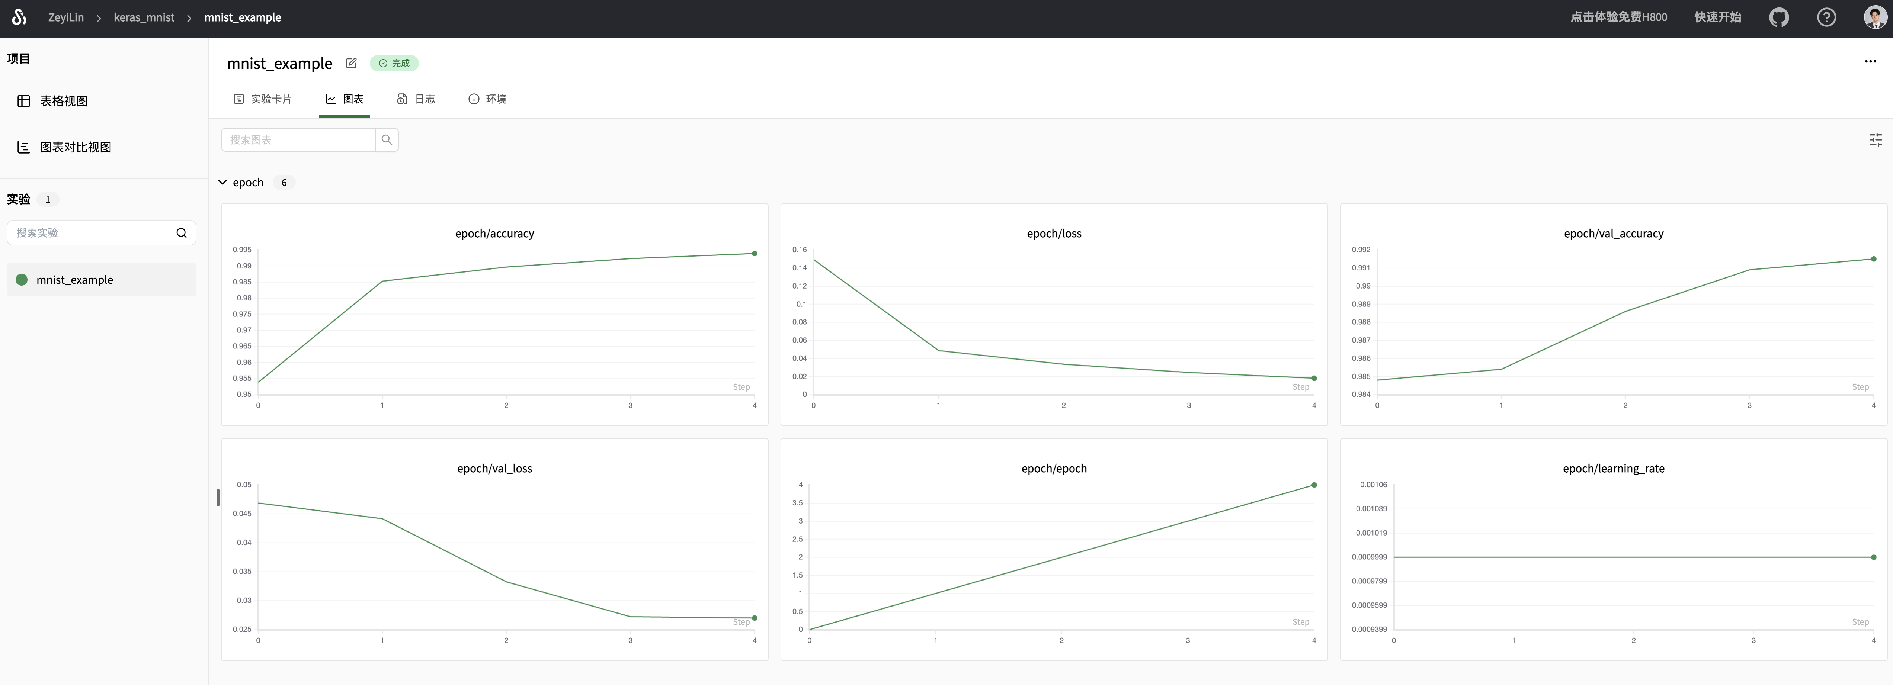This screenshot has width=1893, height=685.
Task: Collapse the epoch chart section
Action: [x=222, y=182]
